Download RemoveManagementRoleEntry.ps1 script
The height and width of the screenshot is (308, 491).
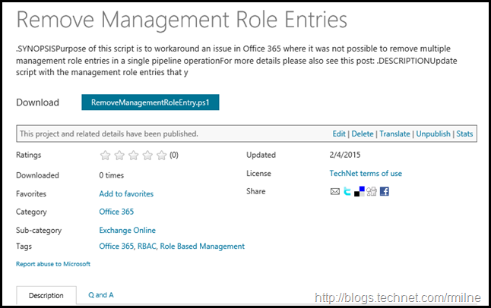(x=150, y=102)
